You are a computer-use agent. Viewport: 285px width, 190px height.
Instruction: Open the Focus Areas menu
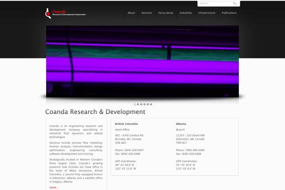tap(166, 13)
